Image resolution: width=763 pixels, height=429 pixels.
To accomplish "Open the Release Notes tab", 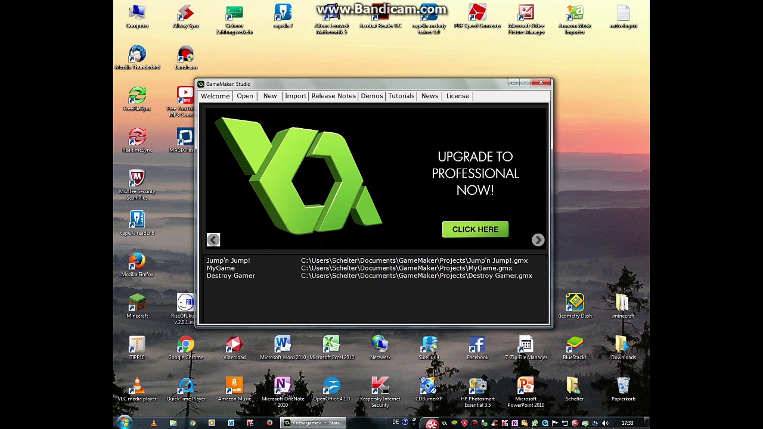I will coord(333,96).
